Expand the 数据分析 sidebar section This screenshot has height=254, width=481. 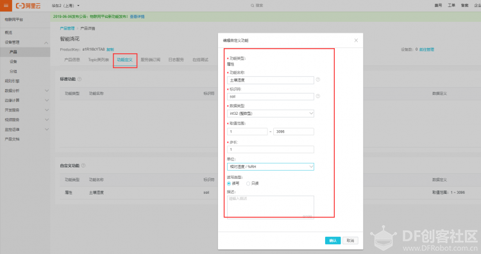(x=25, y=91)
